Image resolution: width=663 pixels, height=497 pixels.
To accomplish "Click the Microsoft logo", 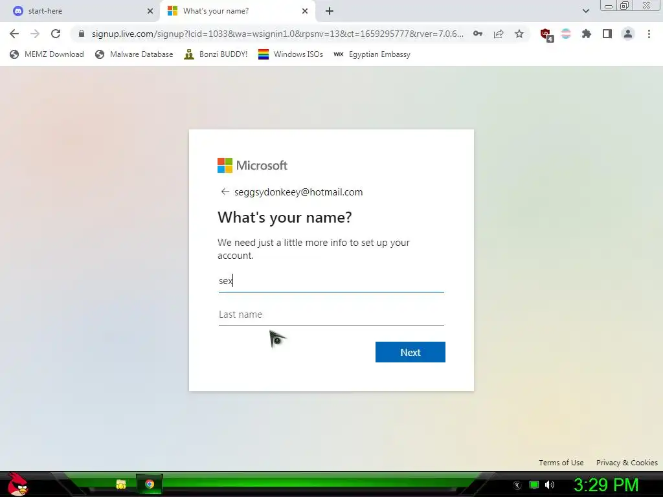I will pos(253,165).
